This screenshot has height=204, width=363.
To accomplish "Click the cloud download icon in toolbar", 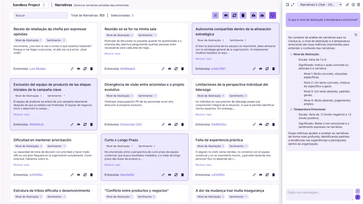I will pyautogui.click(x=253, y=15).
